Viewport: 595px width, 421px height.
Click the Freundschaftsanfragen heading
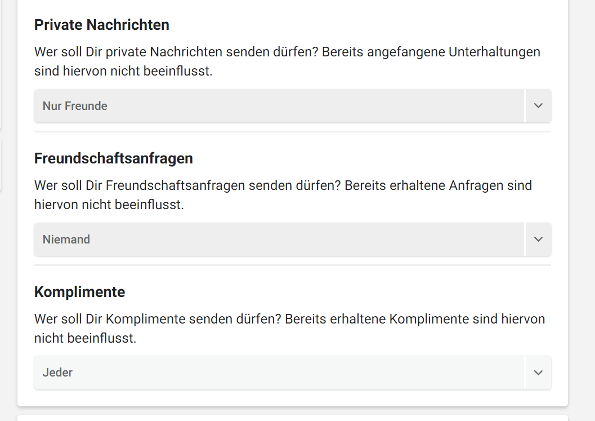tap(114, 158)
